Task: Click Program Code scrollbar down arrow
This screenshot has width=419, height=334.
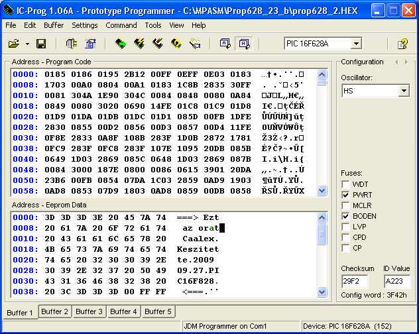Action: coord(322,191)
